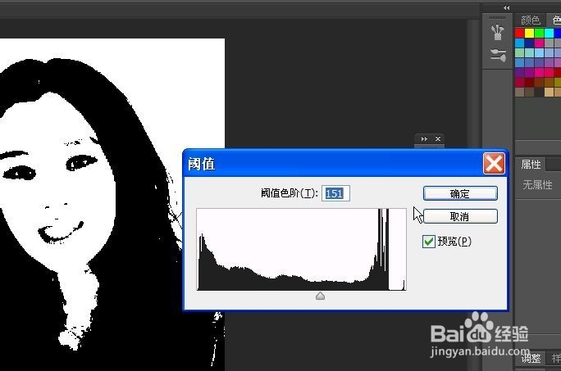Switch to the 颜色 tab
This screenshot has width=561, height=371.
(530, 20)
